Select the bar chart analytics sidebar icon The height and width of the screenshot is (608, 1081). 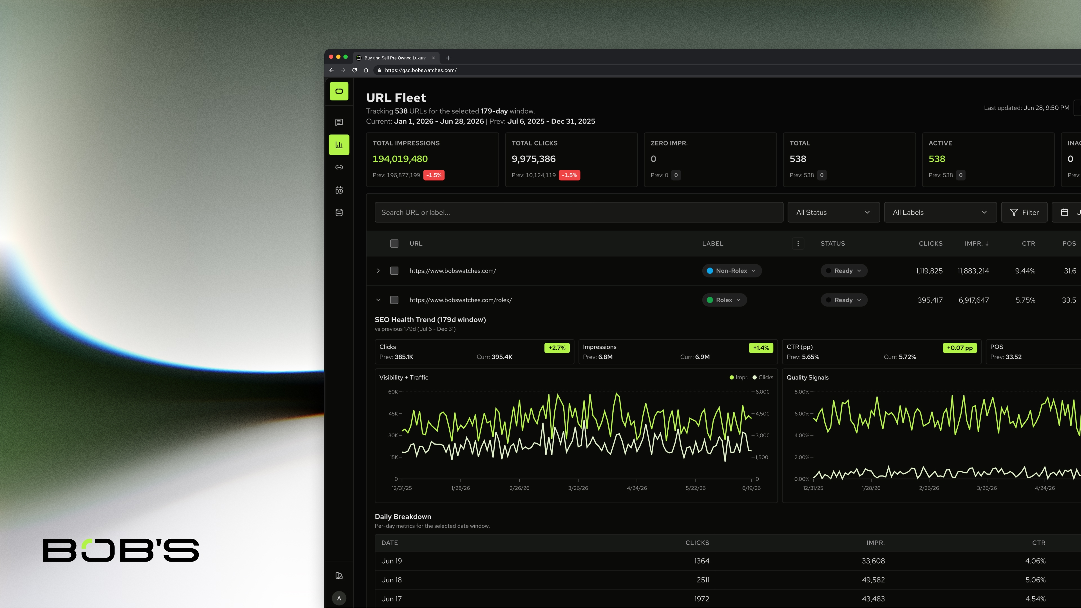point(339,145)
